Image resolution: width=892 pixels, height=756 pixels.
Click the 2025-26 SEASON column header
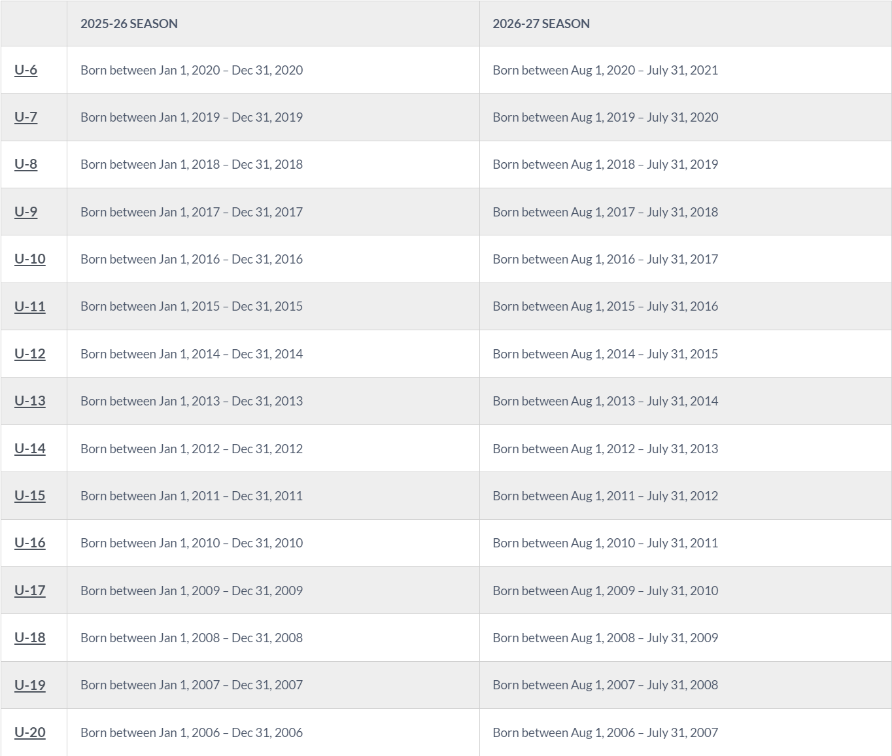pos(129,24)
